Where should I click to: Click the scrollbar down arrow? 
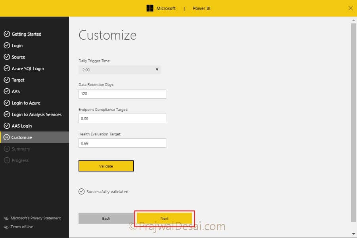point(353,234)
